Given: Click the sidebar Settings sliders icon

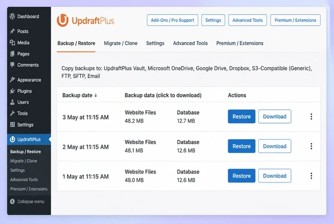Looking at the screenshot, I should tap(12, 125).
